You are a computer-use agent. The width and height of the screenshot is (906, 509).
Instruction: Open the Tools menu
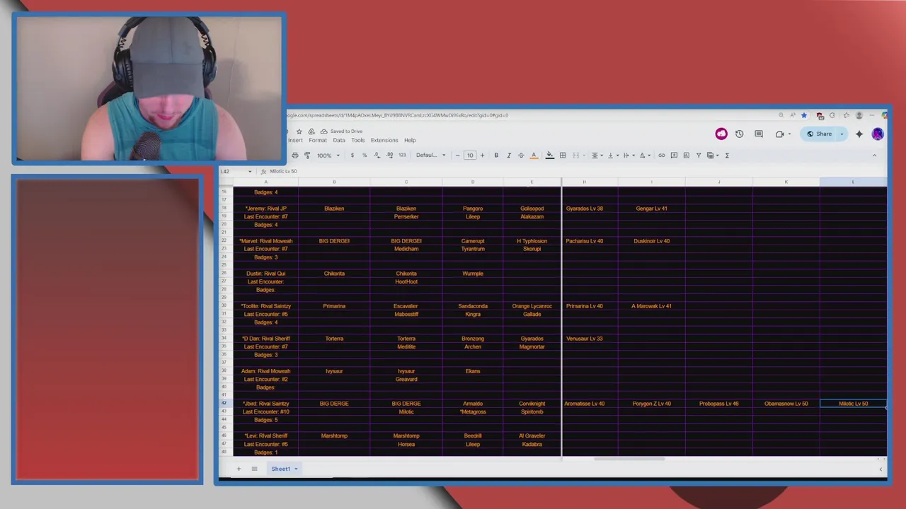[358, 140]
